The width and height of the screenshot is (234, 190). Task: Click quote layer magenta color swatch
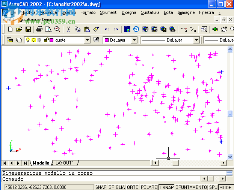click(51, 40)
